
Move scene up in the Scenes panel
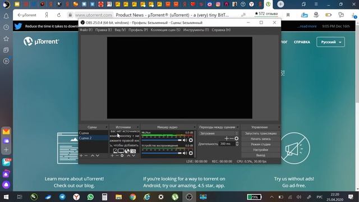93,156
